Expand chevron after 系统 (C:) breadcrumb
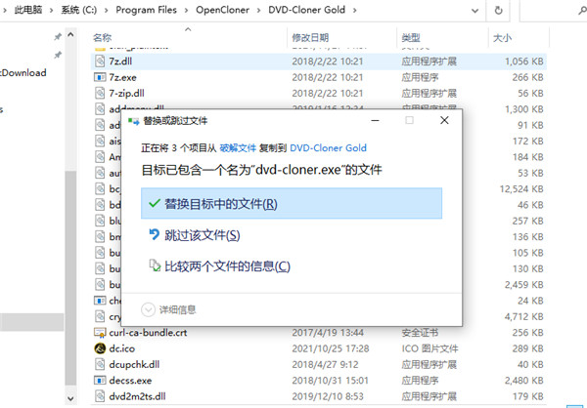Image resolution: width=587 pixels, height=408 pixels. pos(107,11)
